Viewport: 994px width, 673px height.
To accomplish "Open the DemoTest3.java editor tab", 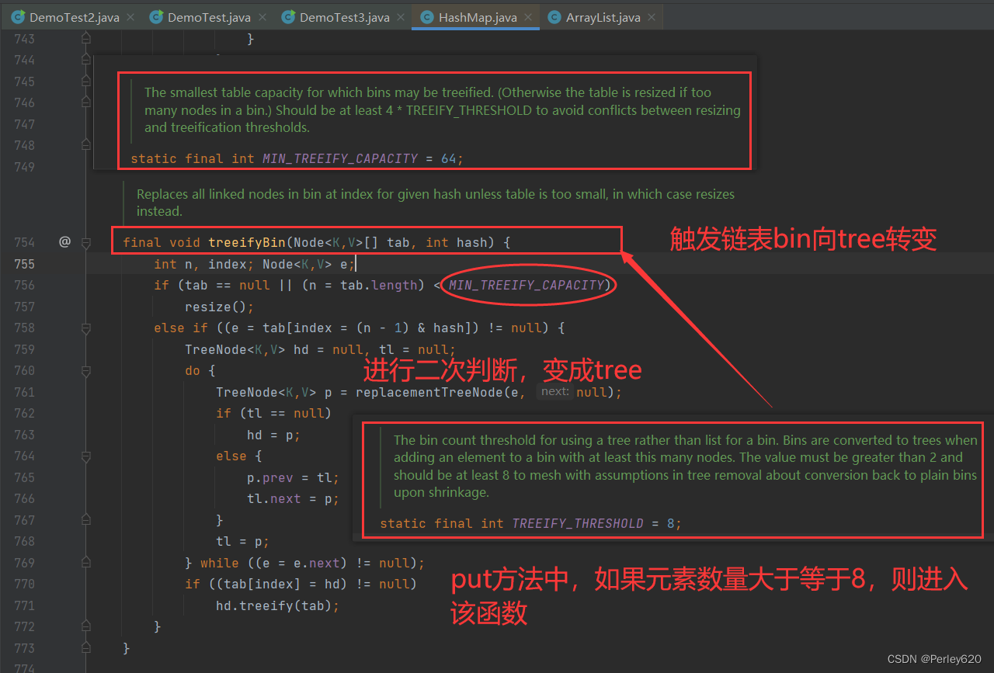I will coord(344,17).
